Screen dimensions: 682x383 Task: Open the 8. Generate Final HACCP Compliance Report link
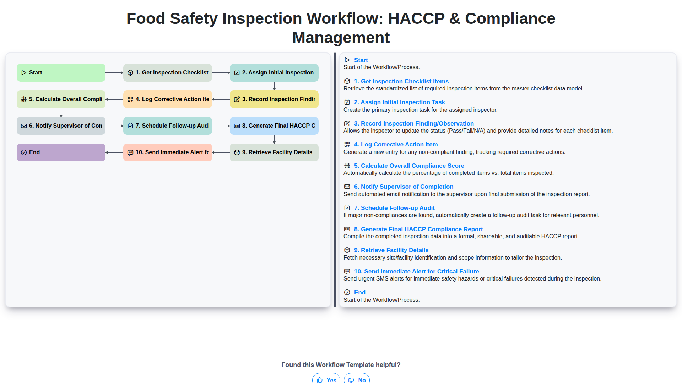pos(418,229)
